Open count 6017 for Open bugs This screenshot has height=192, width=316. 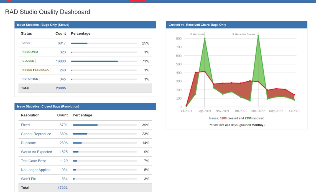tap(62, 43)
